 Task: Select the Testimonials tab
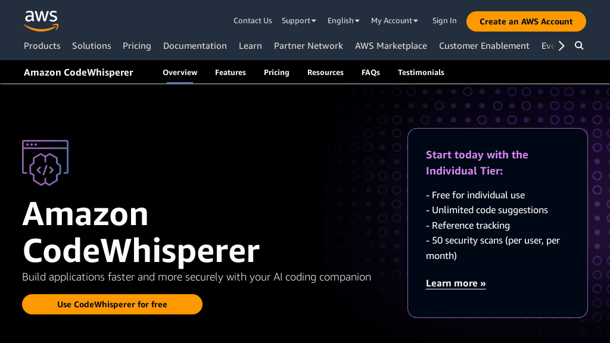coord(421,72)
